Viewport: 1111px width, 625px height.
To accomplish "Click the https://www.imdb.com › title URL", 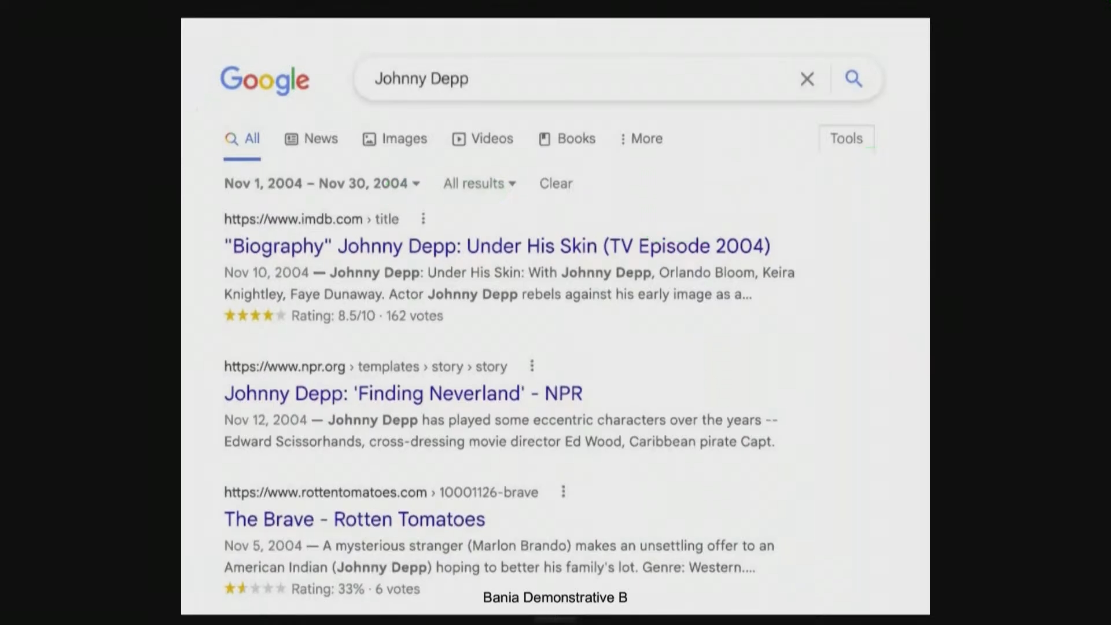I will [x=311, y=219].
